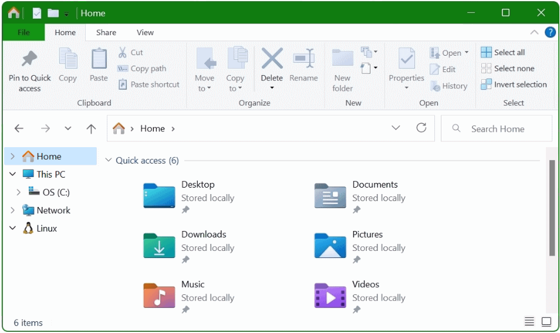Open recent locations dropdown
Viewport: 560px width, 333px height.
point(68,128)
